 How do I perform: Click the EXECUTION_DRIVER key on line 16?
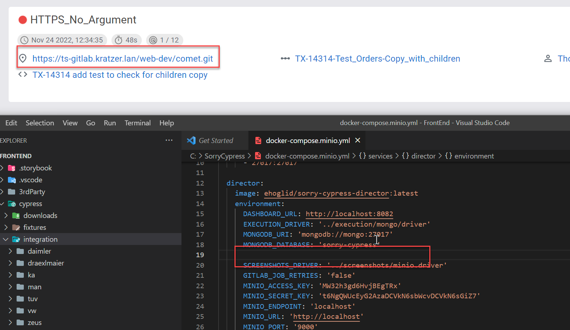click(x=277, y=224)
